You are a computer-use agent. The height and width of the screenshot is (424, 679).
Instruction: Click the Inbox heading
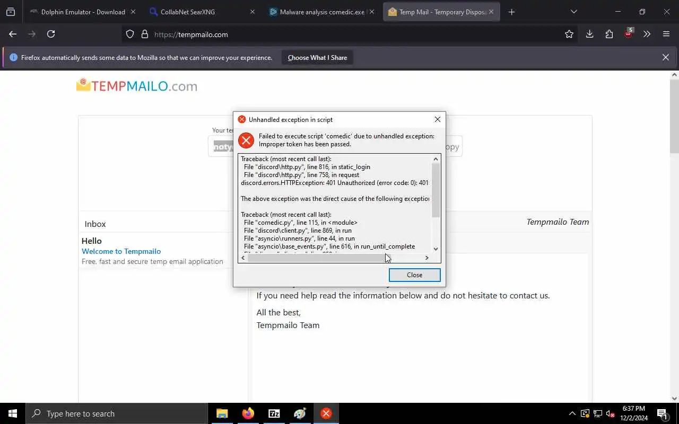pos(95,224)
